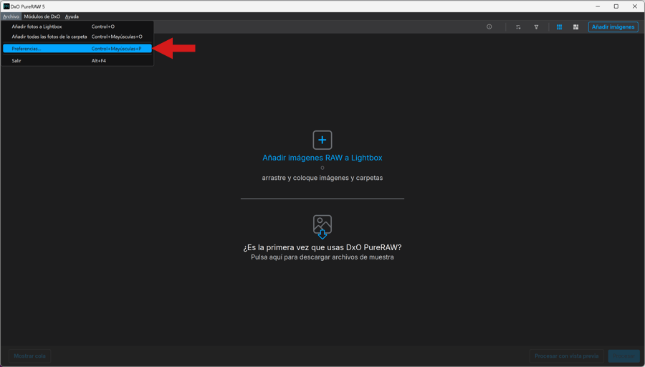The width and height of the screenshot is (645, 367).
Task: Minimize the DxO PureRAW window
Action: (x=598, y=6)
